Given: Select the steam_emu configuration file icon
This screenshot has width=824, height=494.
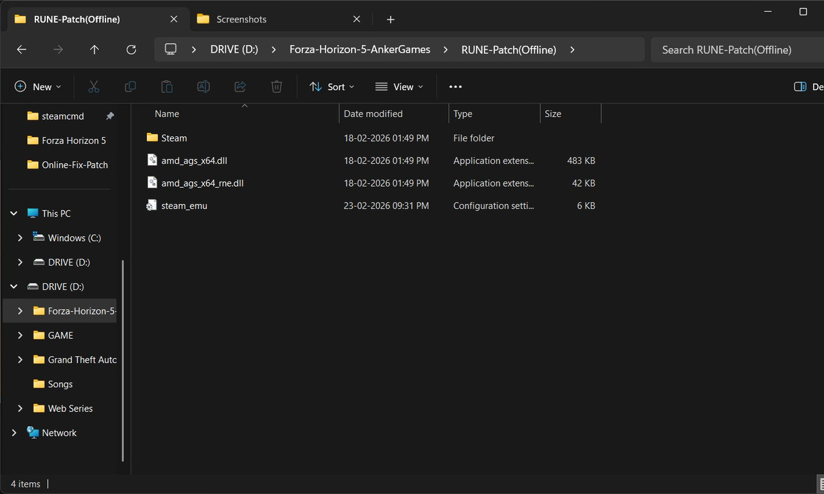Looking at the screenshot, I should click(x=152, y=205).
